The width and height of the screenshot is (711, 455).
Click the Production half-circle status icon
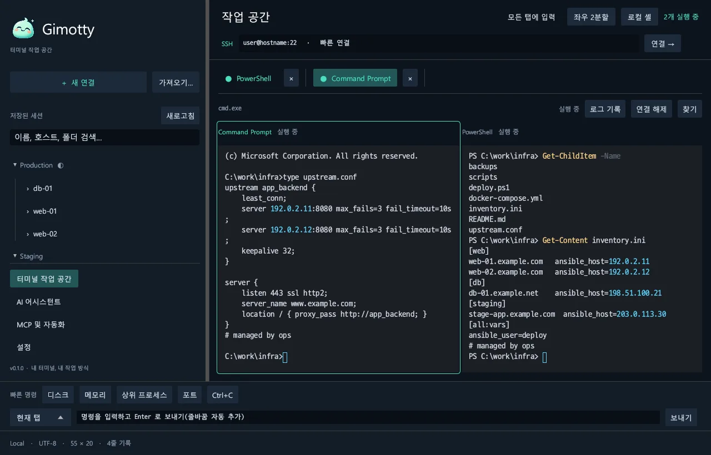tap(61, 165)
